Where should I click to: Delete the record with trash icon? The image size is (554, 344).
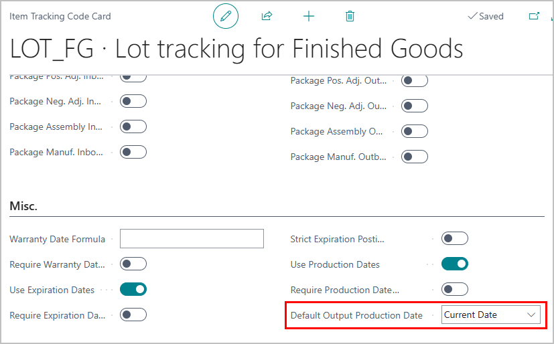tap(350, 16)
